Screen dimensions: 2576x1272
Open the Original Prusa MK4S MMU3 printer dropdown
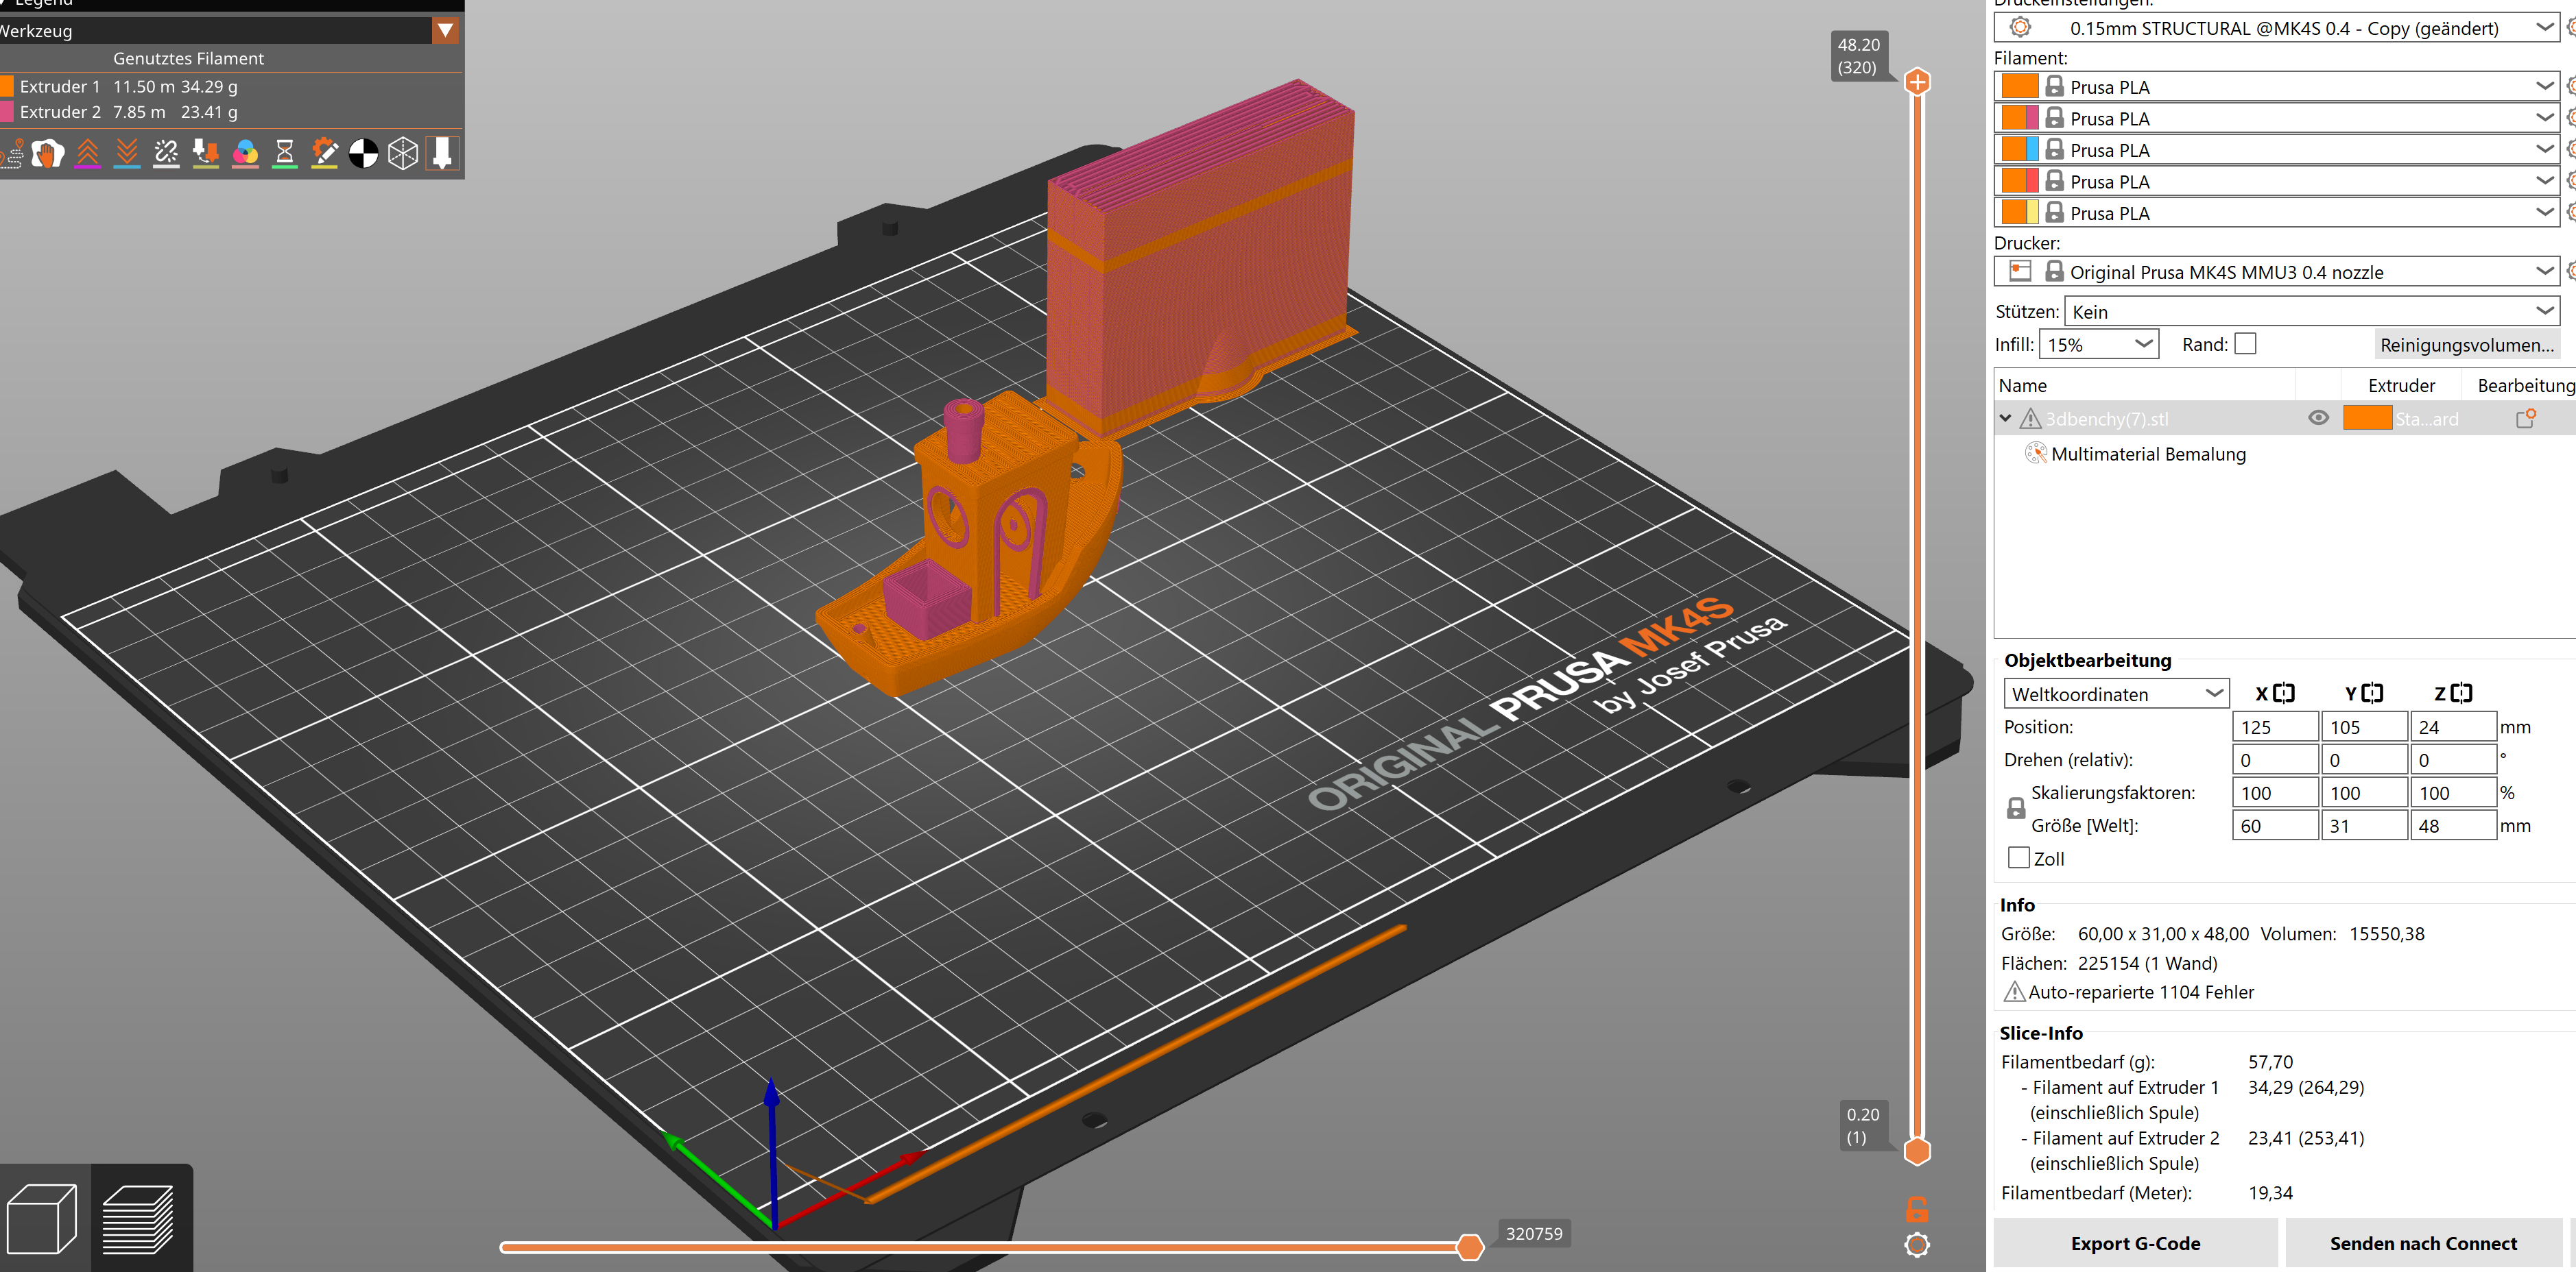2277,272
